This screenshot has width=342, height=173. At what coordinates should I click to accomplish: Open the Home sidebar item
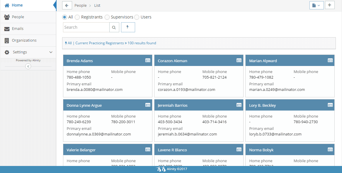point(28,5)
